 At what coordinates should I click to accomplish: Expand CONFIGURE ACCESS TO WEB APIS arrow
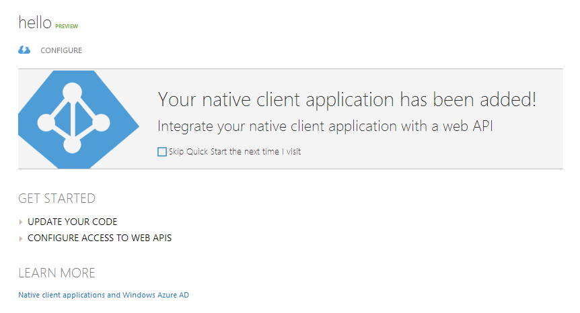(21, 238)
